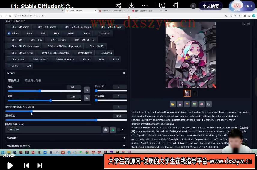Toggle the extra seed checkbox
Viewport: 257px width, 170px height.
pyautogui.click(x=118, y=130)
